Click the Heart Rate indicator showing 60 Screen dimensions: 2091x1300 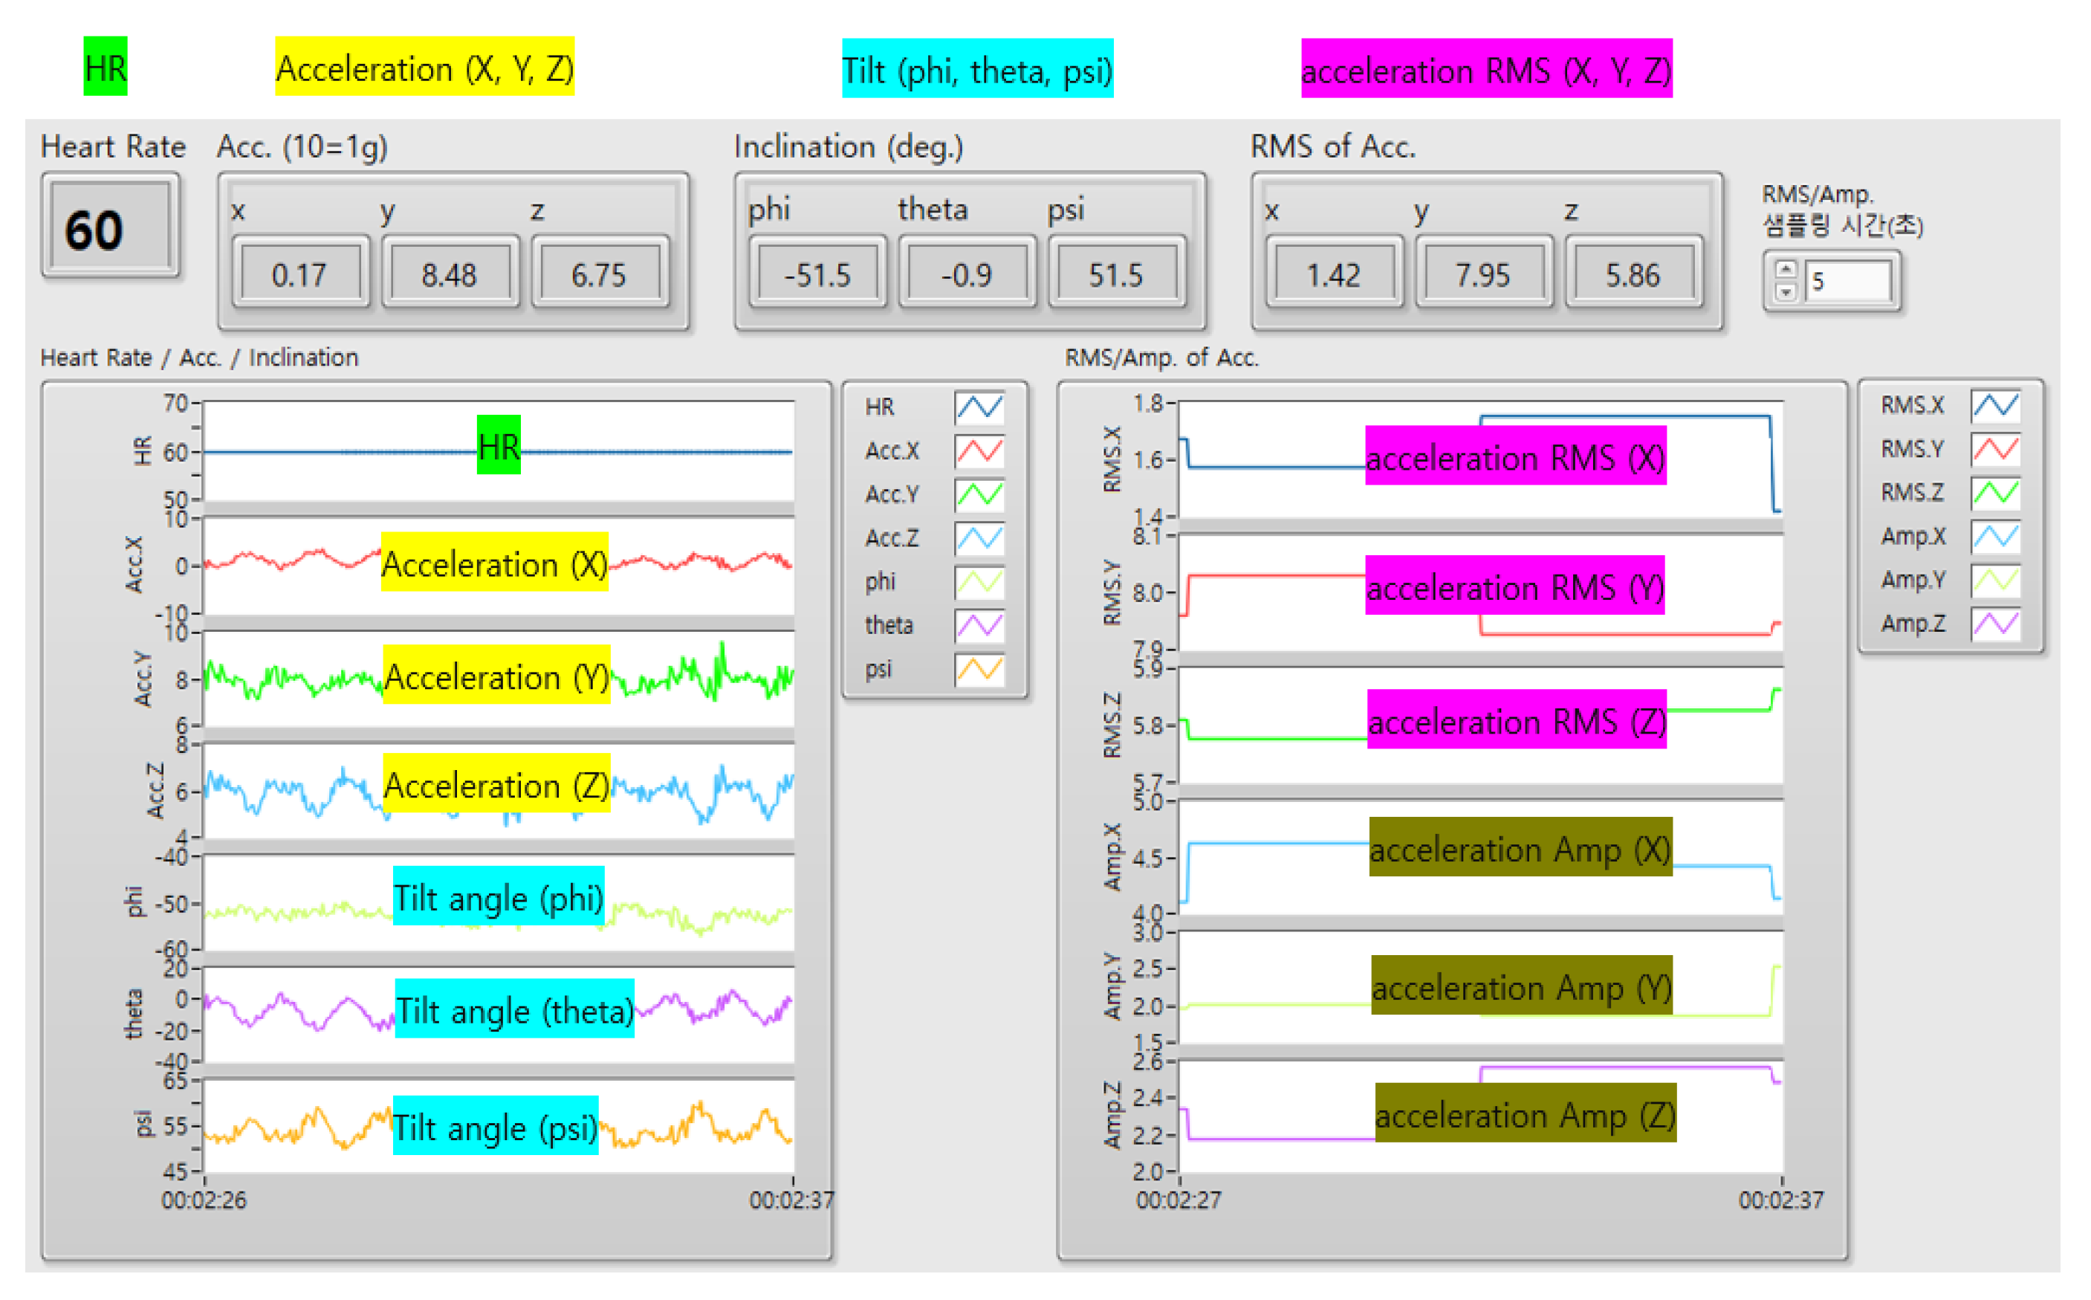click(x=111, y=230)
